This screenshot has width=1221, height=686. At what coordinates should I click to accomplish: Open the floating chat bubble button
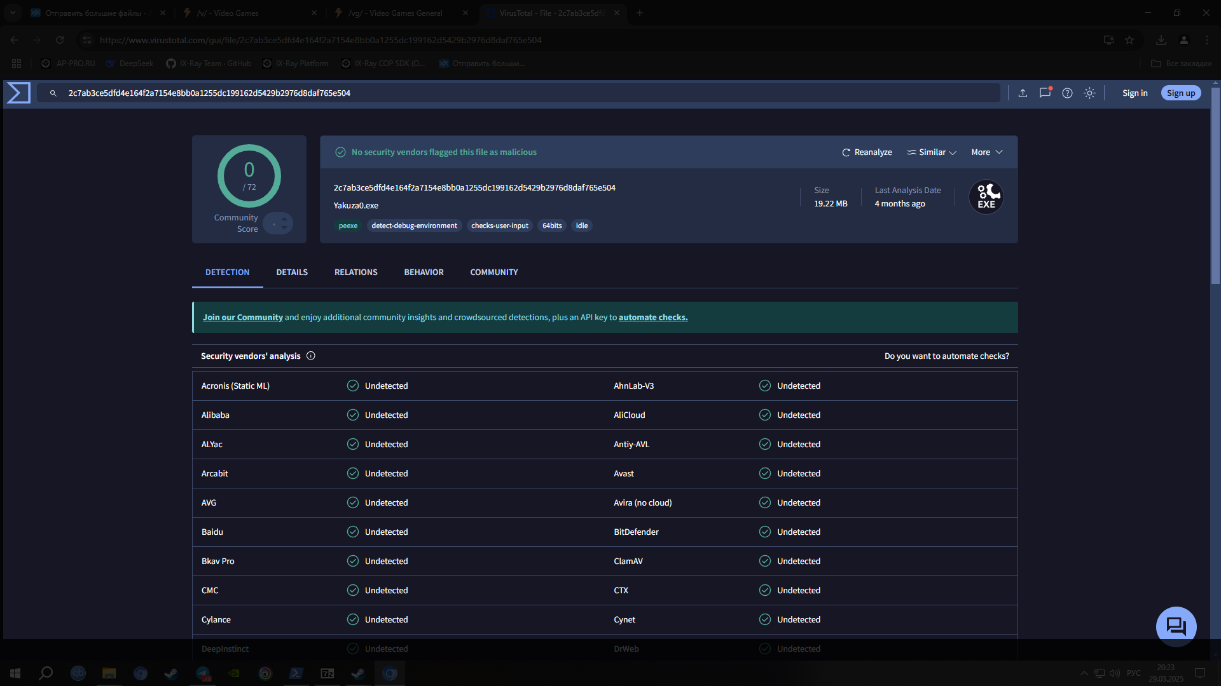coord(1176,627)
